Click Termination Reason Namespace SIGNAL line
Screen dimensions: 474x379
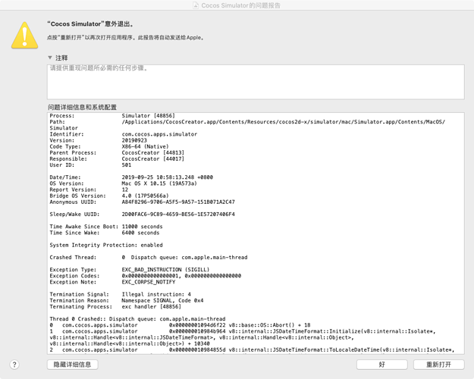point(127,300)
